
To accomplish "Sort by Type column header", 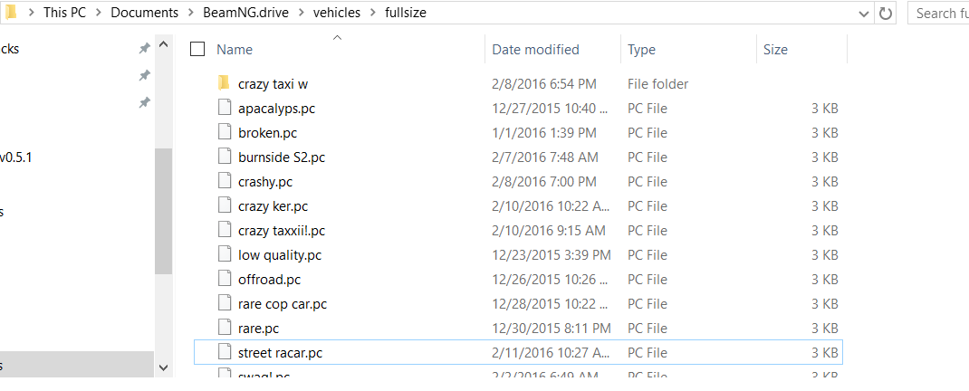I will [x=641, y=50].
